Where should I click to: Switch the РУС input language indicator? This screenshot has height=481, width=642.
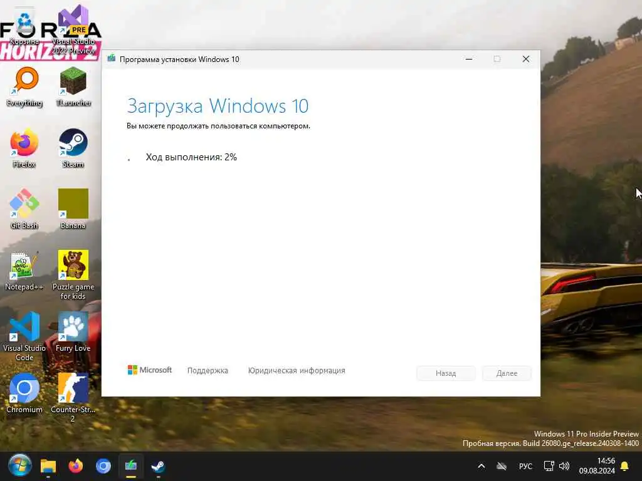tap(525, 466)
